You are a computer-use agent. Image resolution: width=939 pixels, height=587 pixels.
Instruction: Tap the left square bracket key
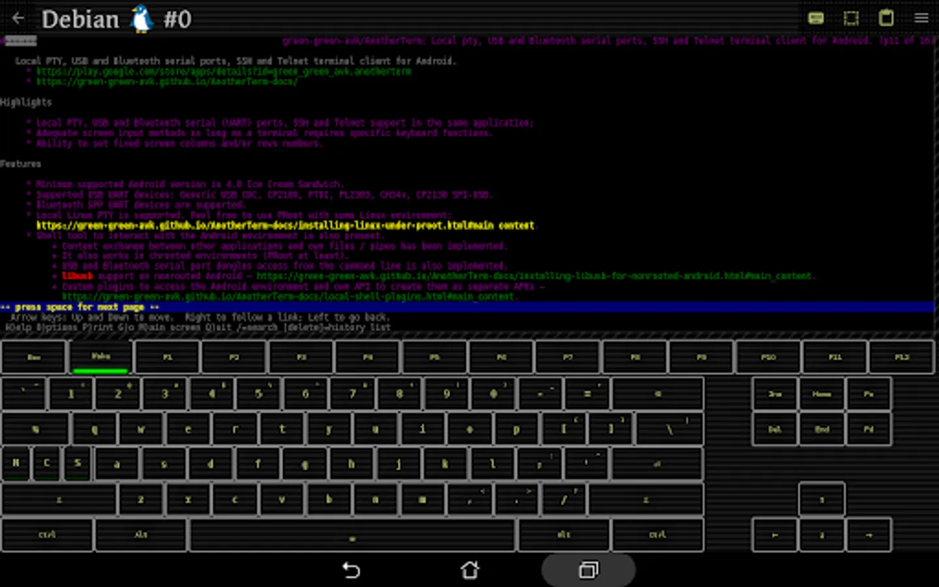pos(564,429)
